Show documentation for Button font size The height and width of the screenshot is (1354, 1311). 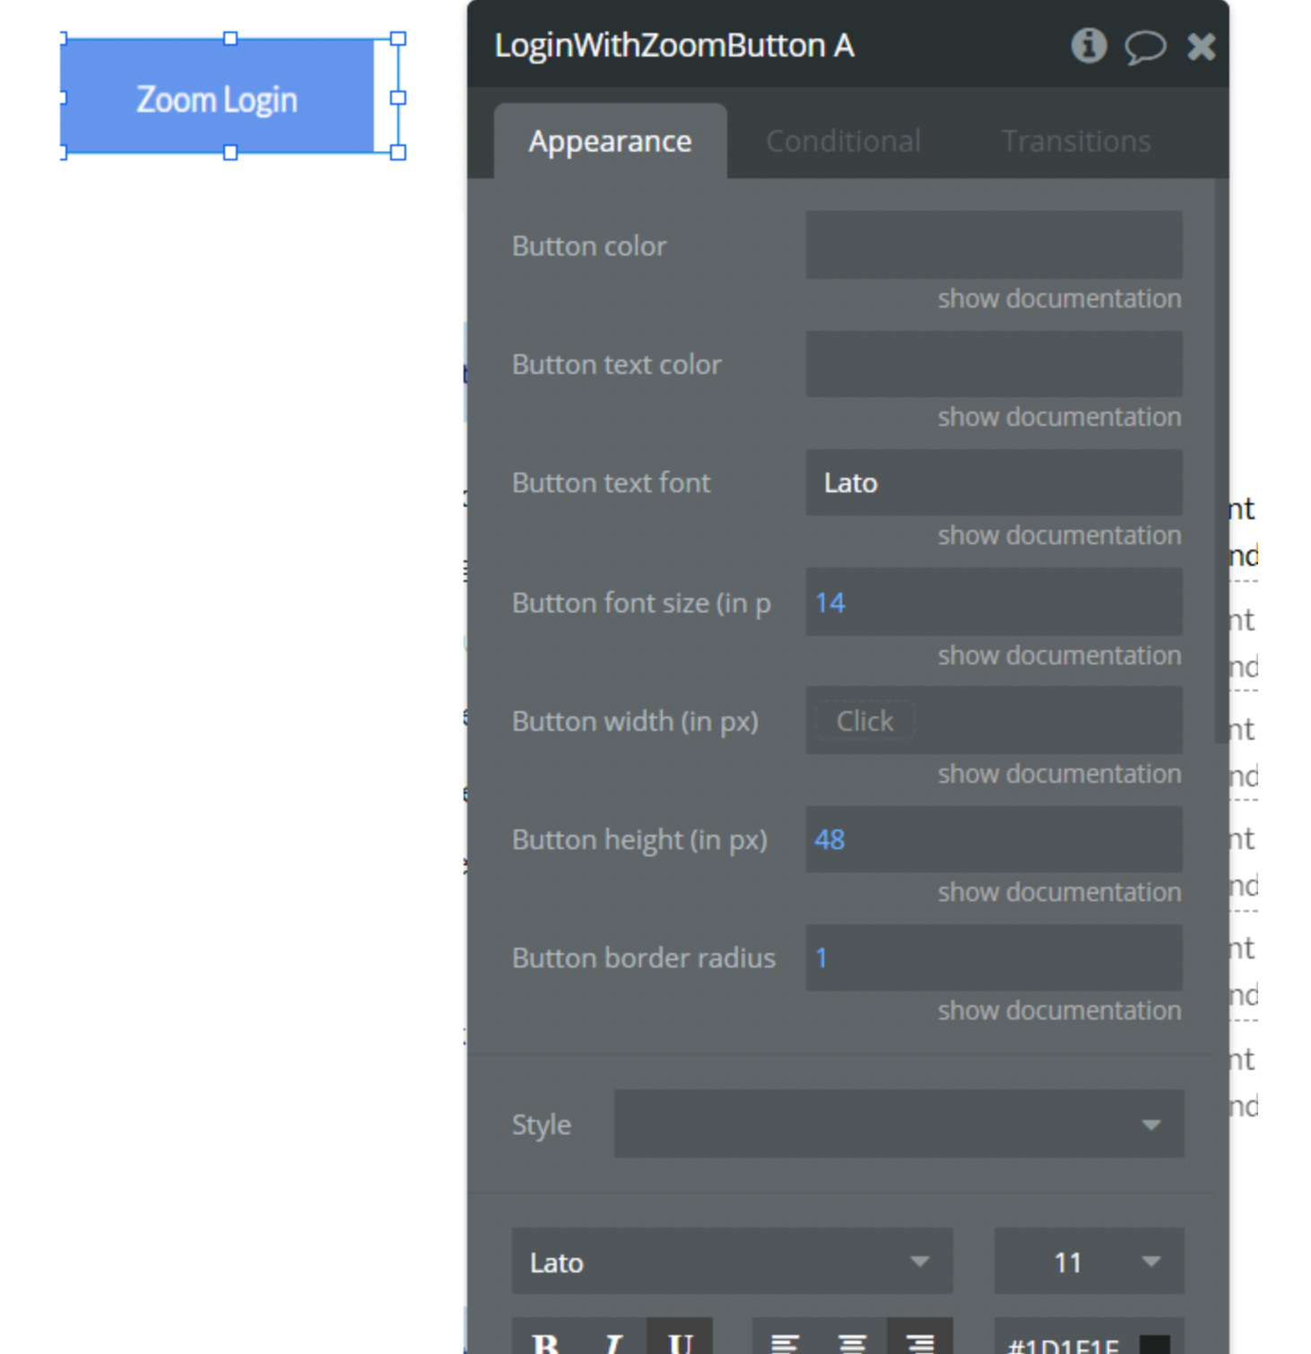click(x=1059, y=655)
